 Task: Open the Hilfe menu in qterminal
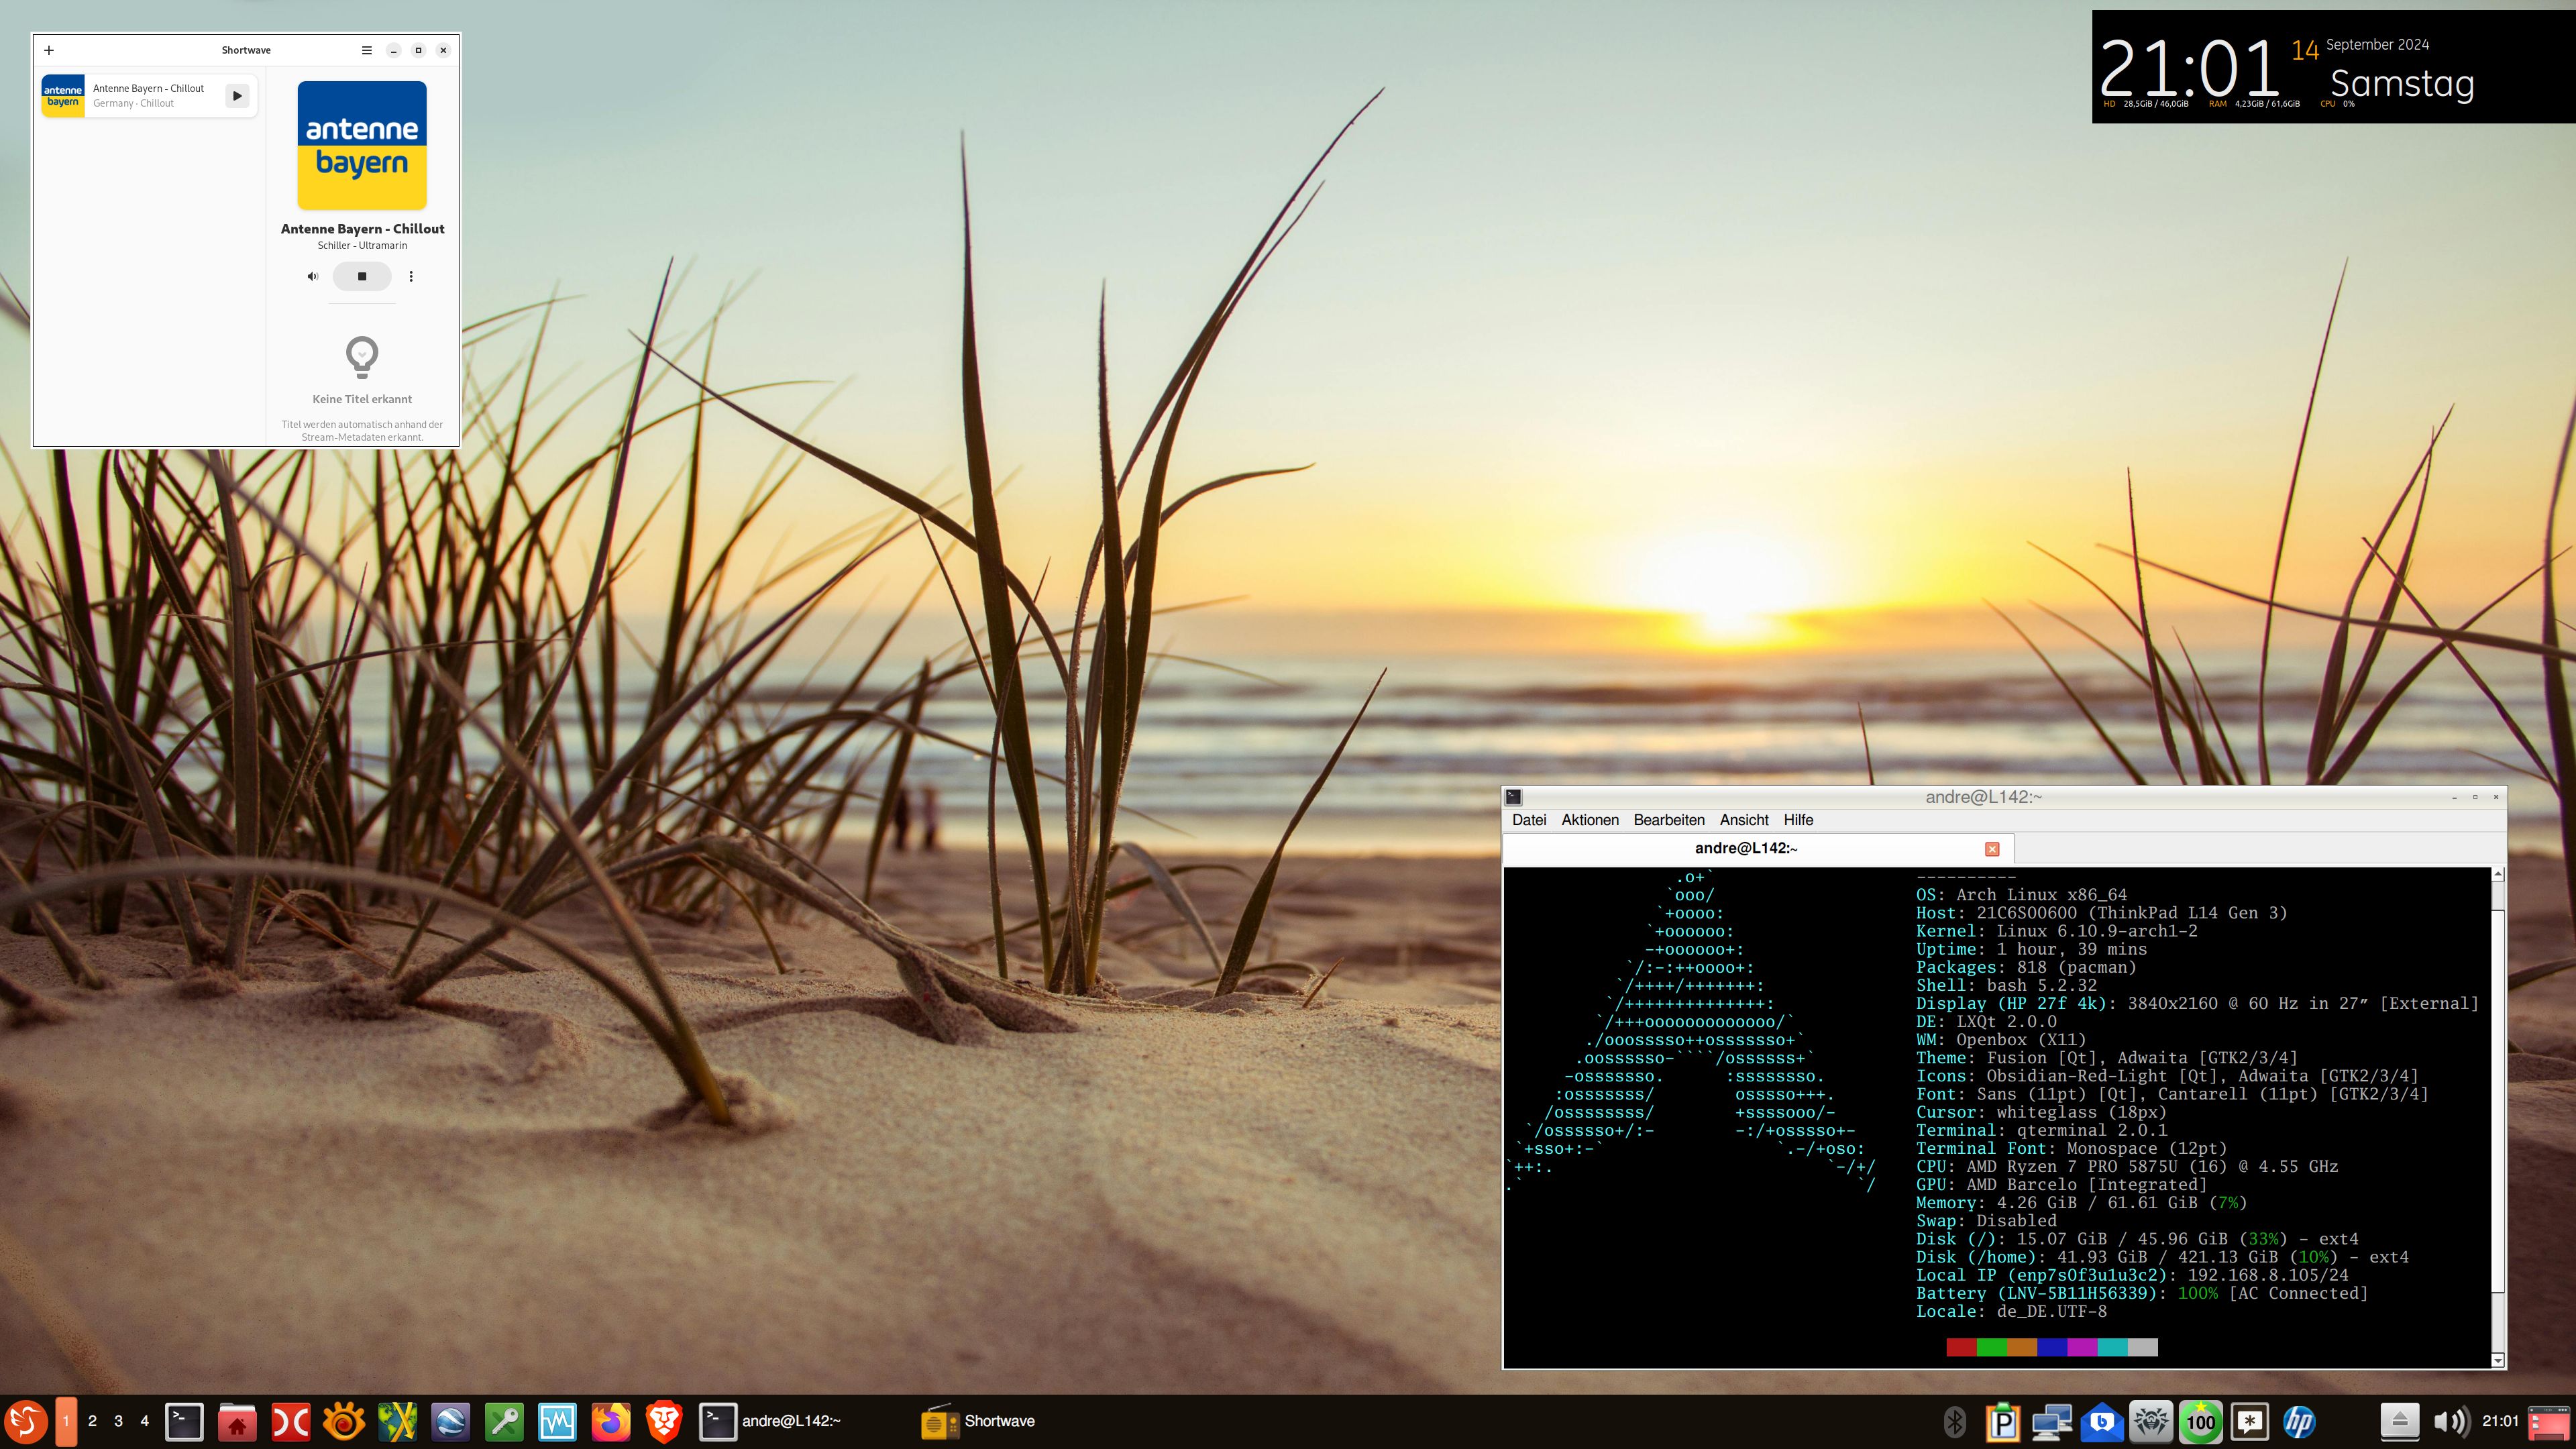(1798, 820)
